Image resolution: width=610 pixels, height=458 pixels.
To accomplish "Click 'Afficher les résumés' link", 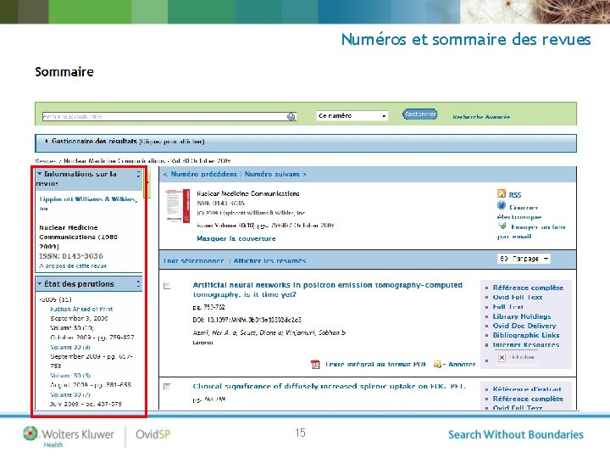I will (269, 260).
